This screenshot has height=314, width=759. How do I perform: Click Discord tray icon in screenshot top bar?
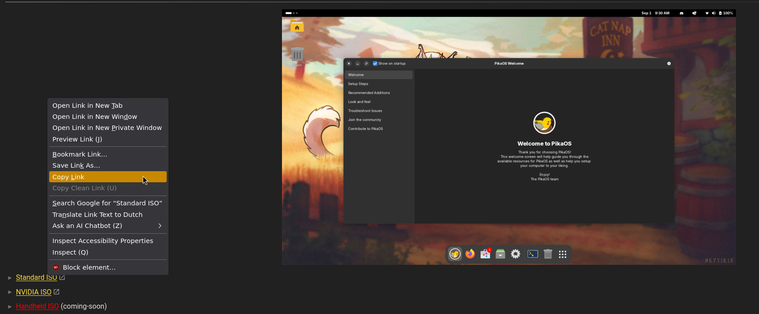[x=681, y=13]
